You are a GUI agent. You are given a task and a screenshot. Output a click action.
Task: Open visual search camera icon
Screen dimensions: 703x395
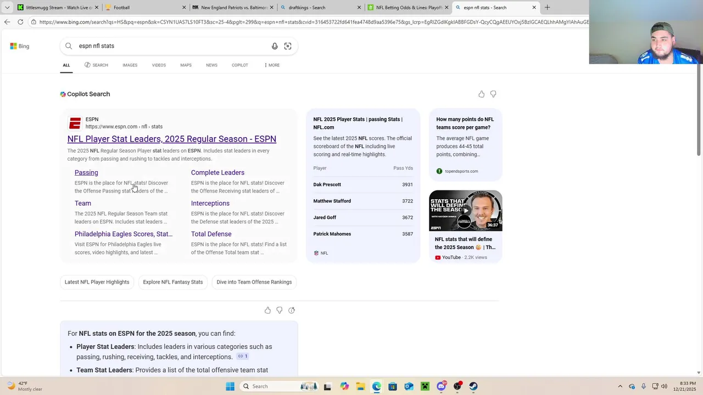288,46
